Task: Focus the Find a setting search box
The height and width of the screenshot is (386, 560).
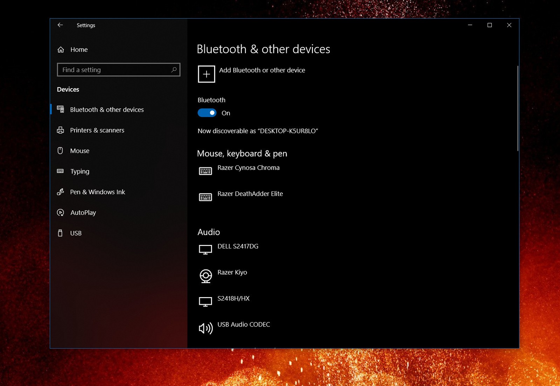Action: tap(119, 70)
